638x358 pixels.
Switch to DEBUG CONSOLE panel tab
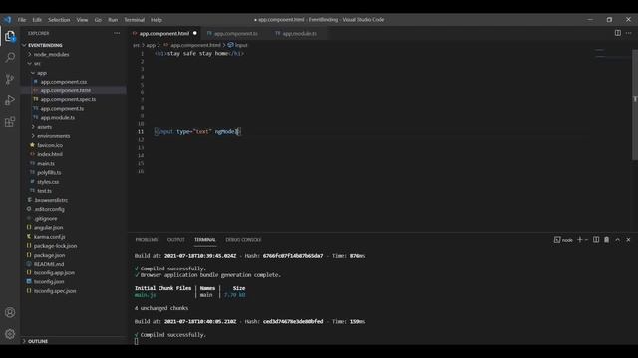(243, 240)
